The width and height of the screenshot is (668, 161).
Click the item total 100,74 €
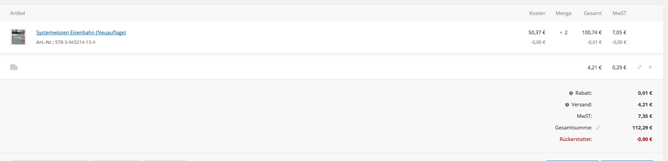[592, 32]
